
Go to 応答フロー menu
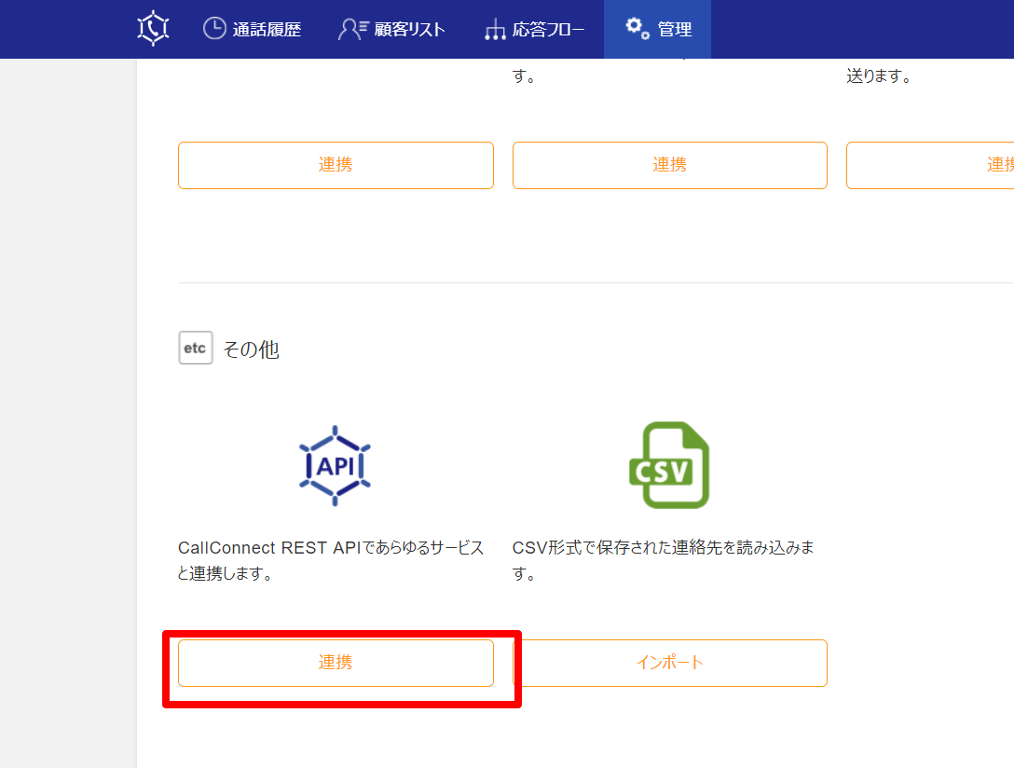(x=534, y=29)
